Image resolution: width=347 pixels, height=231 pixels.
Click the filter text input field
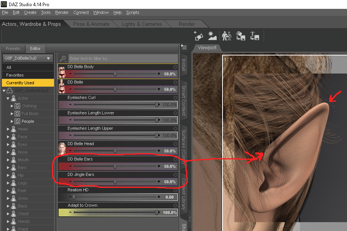(x=123, y=59)
